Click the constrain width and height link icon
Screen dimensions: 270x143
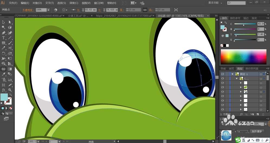[x=145, y=10]
